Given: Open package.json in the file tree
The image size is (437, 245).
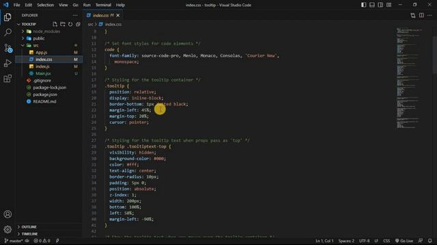Looking at the screenshot, I should coord(45,95).
